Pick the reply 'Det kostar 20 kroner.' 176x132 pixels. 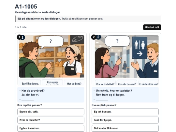pyautogui.click(x=125, y=128)
